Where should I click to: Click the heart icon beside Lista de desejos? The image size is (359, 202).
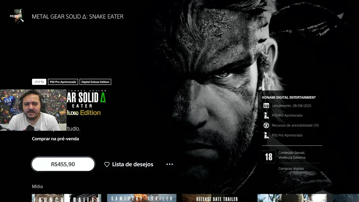[107, 164]
